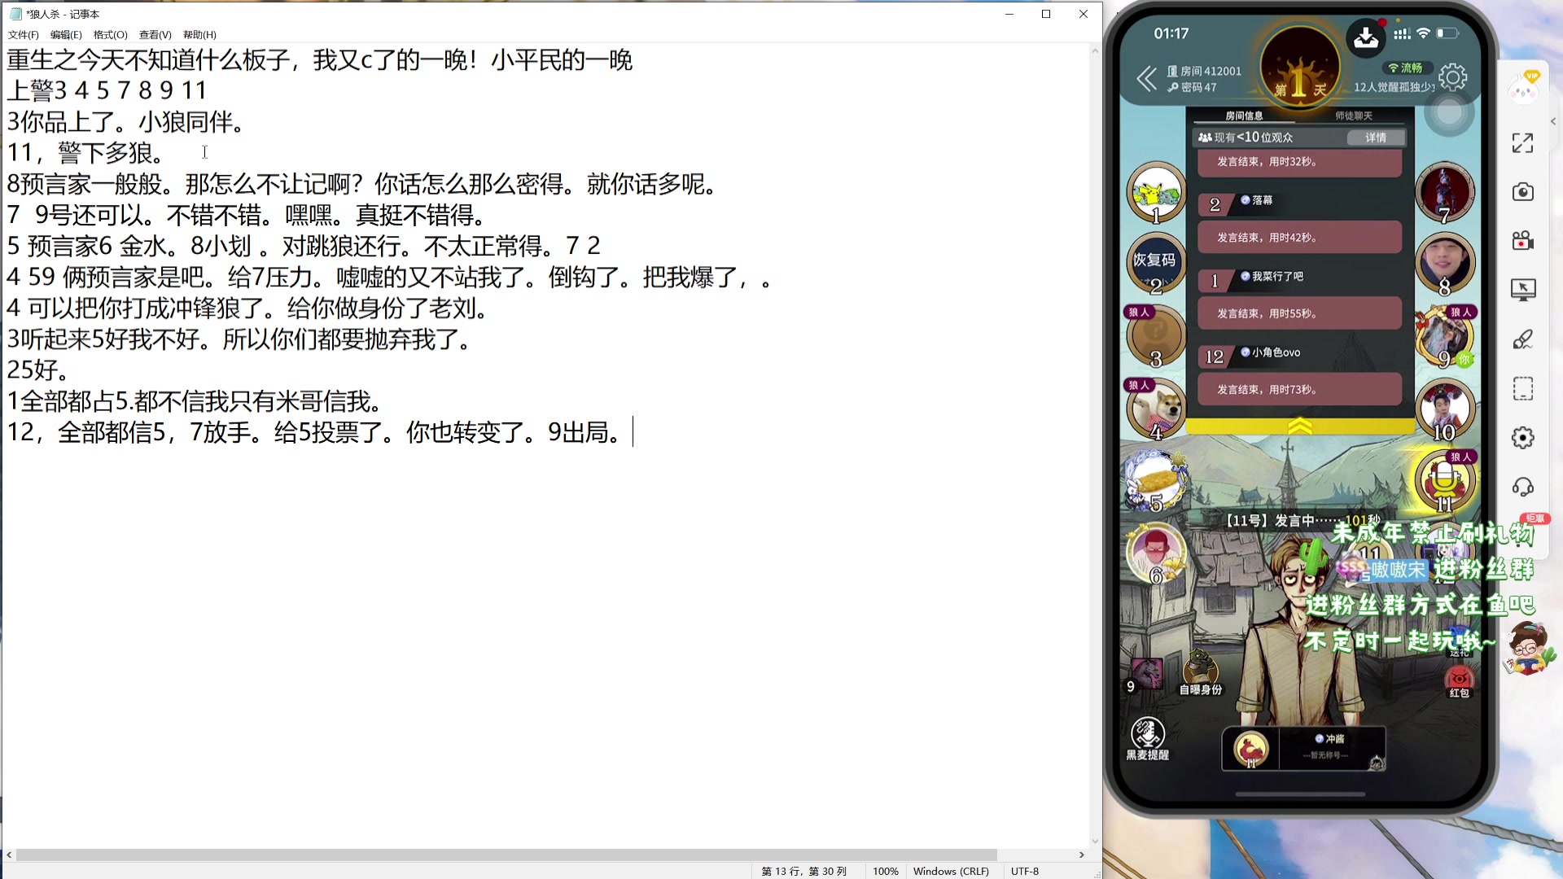
Task: Switch to the 师徒聊天 chat tab
Action: [x=1354, y=115]
